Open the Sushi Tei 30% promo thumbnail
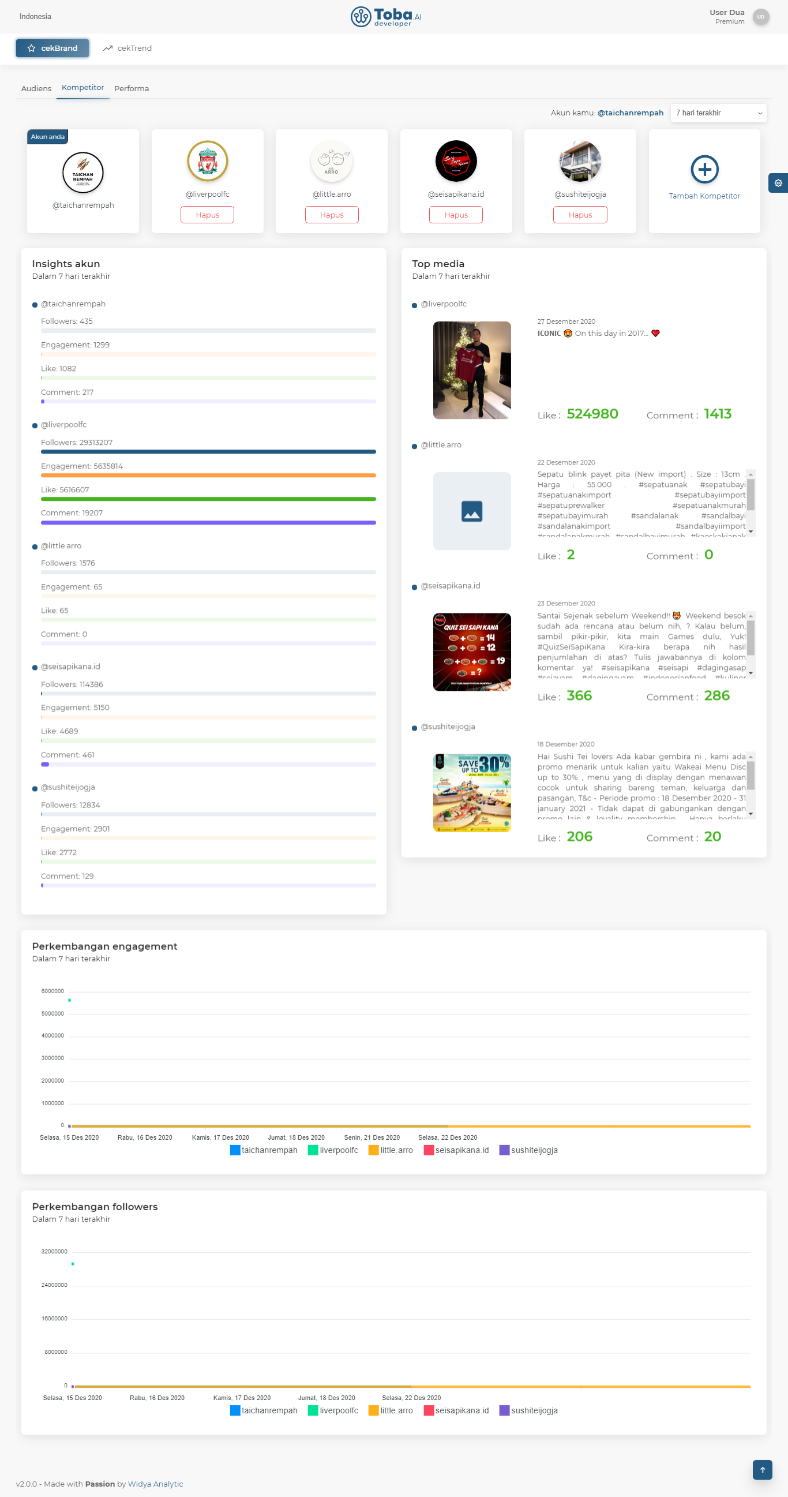The image size is (788, 1497). point(471,793)
